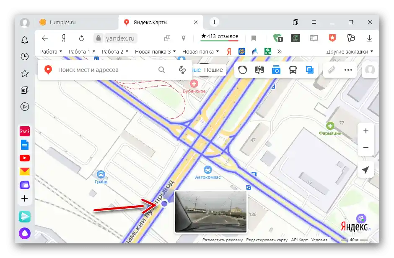Click magnifier search button on map

tap(162, 70)
